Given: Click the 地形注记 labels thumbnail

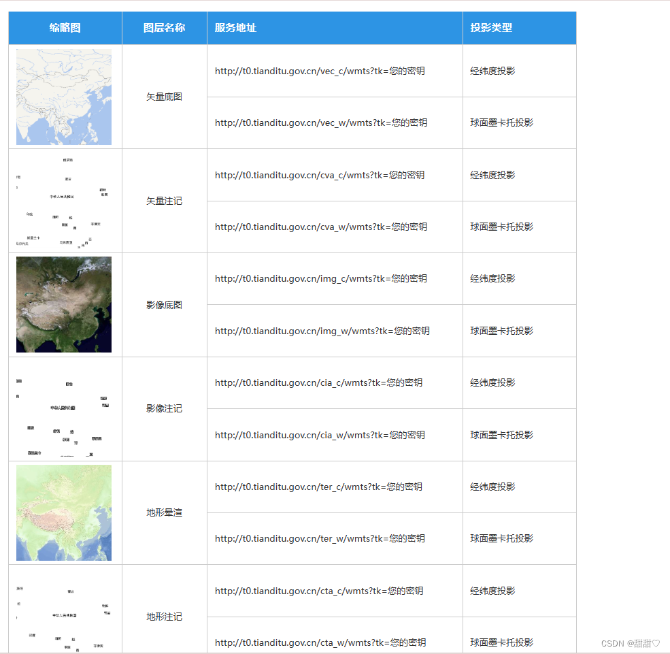Looking at the screenshot, I should click(64, 610).
